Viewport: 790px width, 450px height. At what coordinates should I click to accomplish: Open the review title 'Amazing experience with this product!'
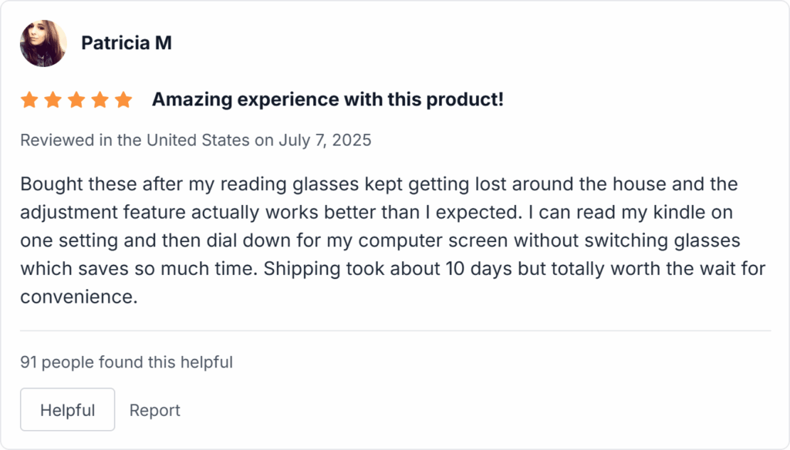coord(328,99)
